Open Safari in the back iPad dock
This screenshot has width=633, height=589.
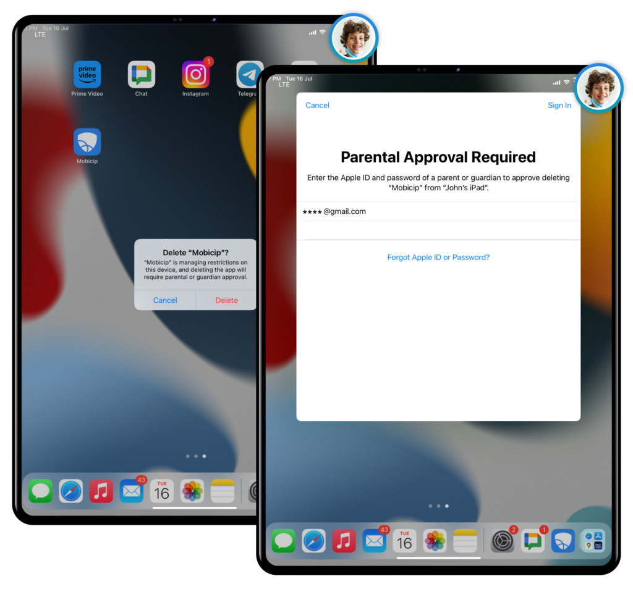tap(71, 491)
